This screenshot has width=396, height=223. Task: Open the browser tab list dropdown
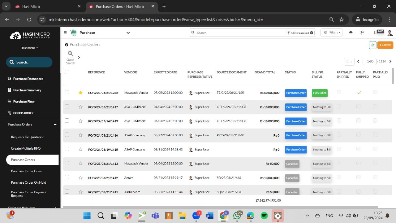point(6,6)
